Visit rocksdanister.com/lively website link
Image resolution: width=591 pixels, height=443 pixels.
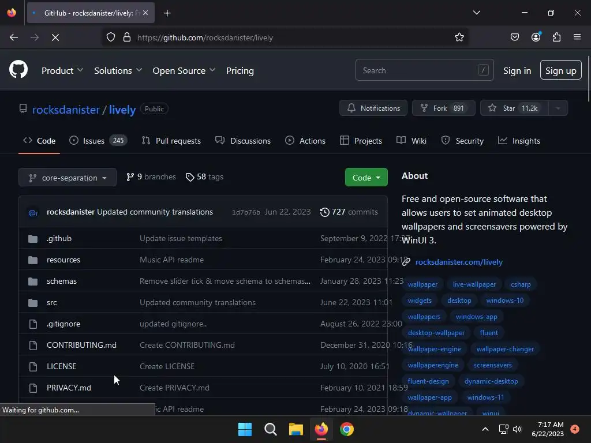tap(459, 262)
